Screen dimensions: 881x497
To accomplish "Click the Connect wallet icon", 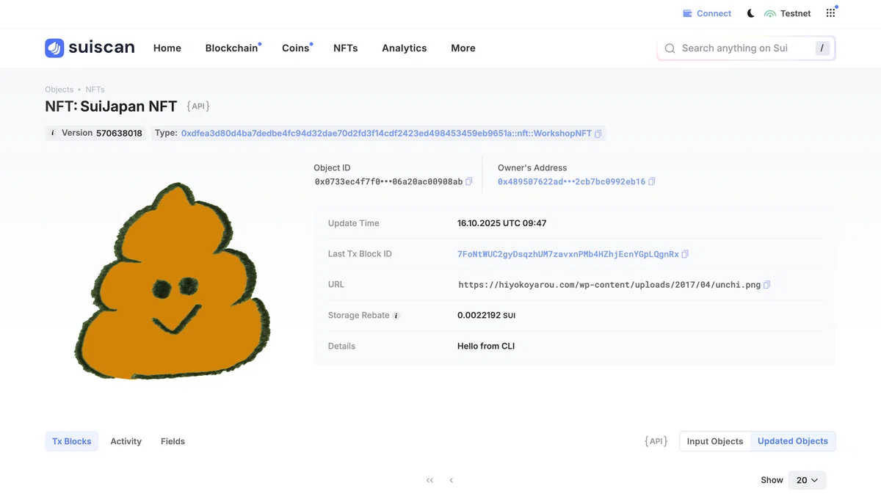I will 688,13.
